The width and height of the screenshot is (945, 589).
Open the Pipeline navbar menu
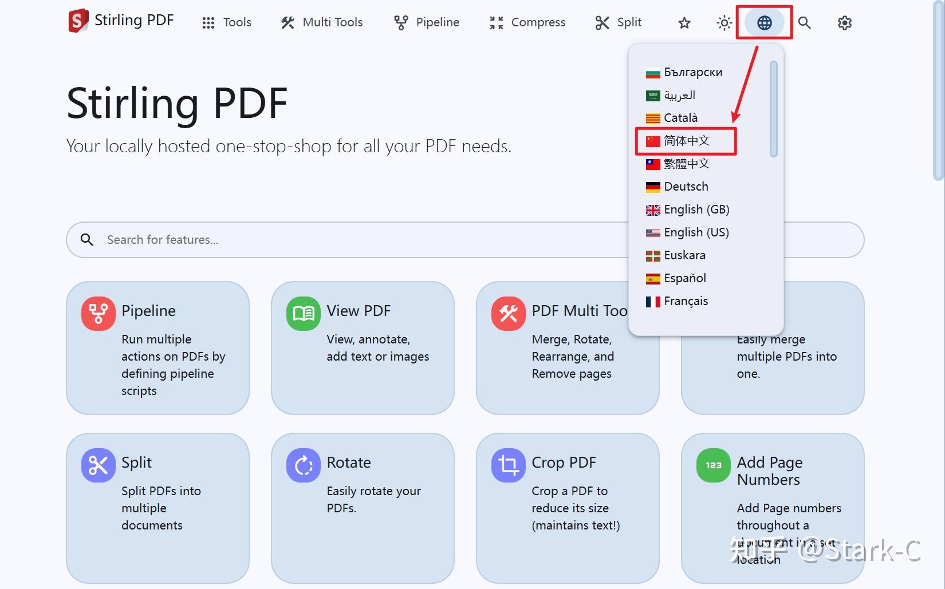(427, 22)
